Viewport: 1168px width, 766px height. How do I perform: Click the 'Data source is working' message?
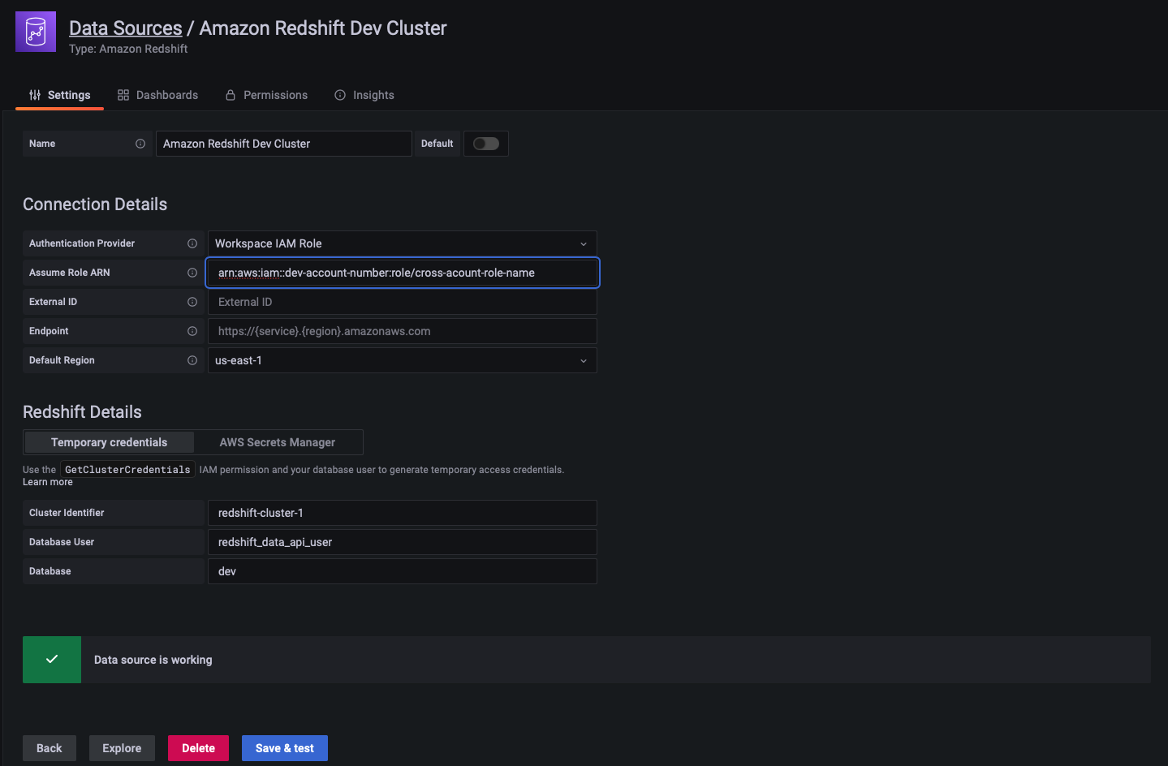[153, 660]
